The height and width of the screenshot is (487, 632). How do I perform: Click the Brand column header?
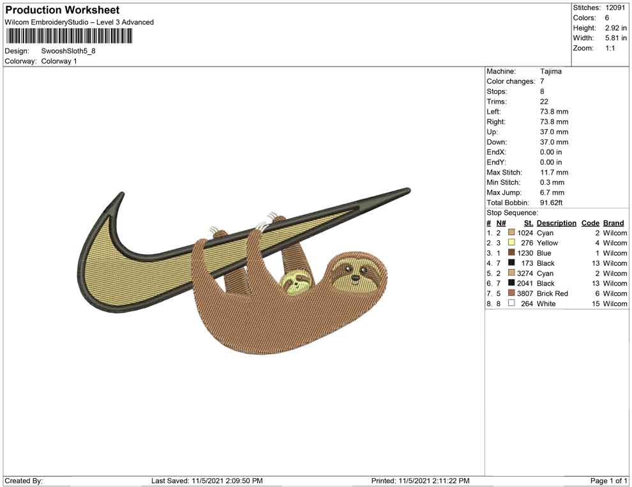pos(613,223)
